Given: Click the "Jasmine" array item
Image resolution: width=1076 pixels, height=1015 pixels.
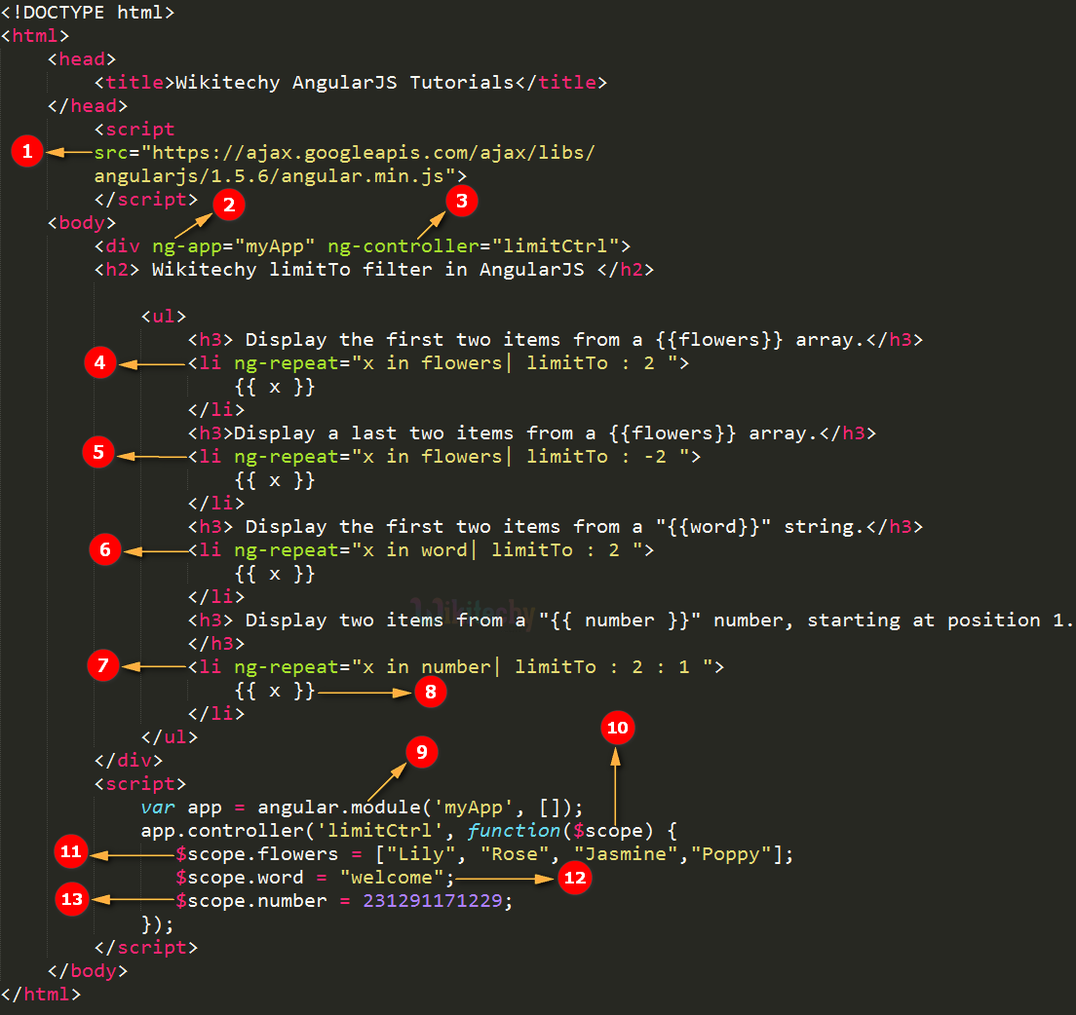Looking at the screenshot, I should click(620, 854).
